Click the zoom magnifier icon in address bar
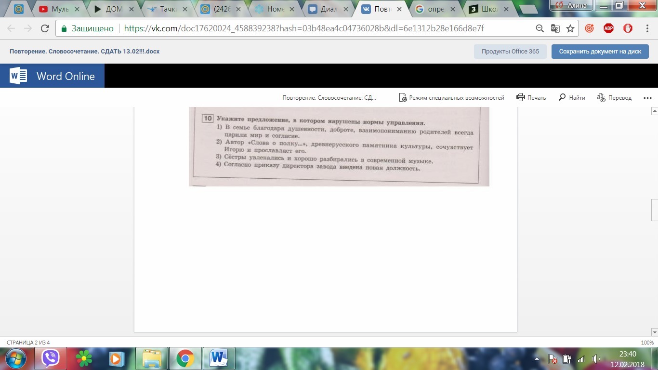Image resolution: width=658 pixels, height=370 pixels. tap(540, 28)
